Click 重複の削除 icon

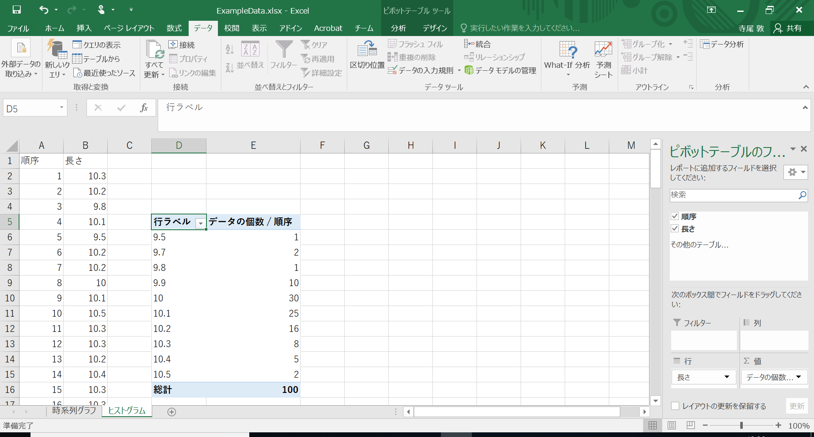click(x=392, y=57)
